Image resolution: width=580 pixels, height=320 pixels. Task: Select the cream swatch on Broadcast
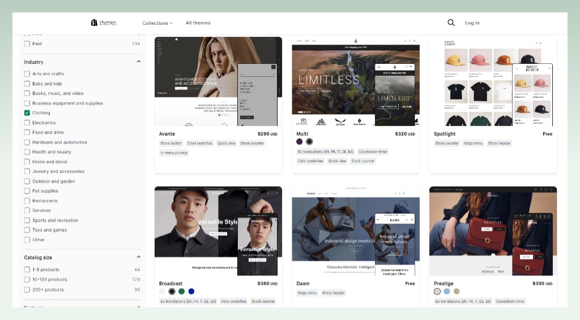pyautogui.click(x=162, y=292)
